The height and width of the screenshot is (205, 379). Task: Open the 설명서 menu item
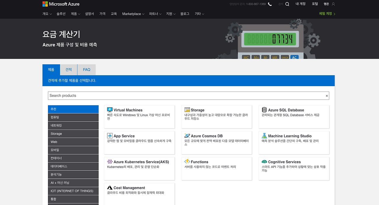coord(89,14)
